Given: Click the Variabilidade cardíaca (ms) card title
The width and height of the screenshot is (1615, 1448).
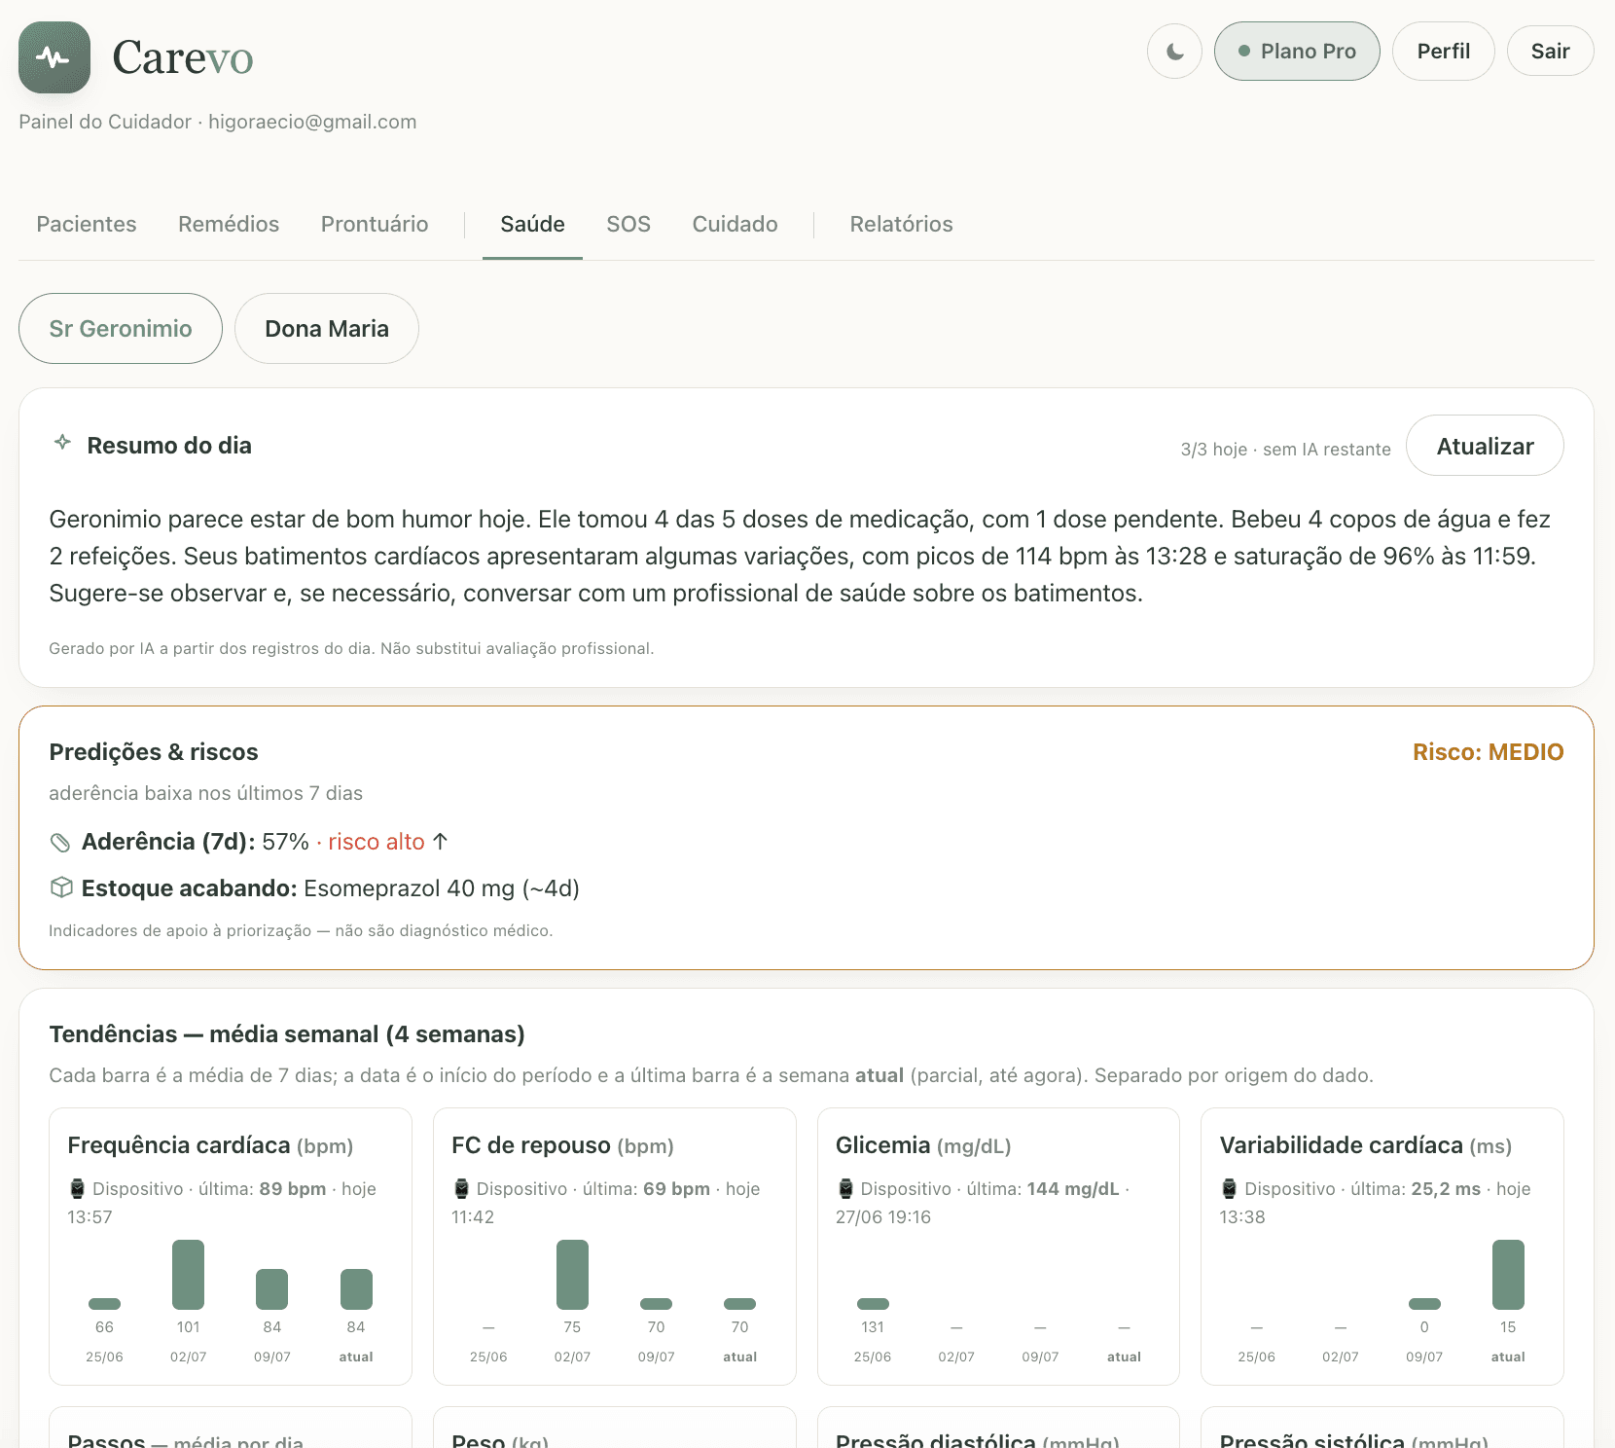Looking at the screenshot, I should pos(1366,1145).
